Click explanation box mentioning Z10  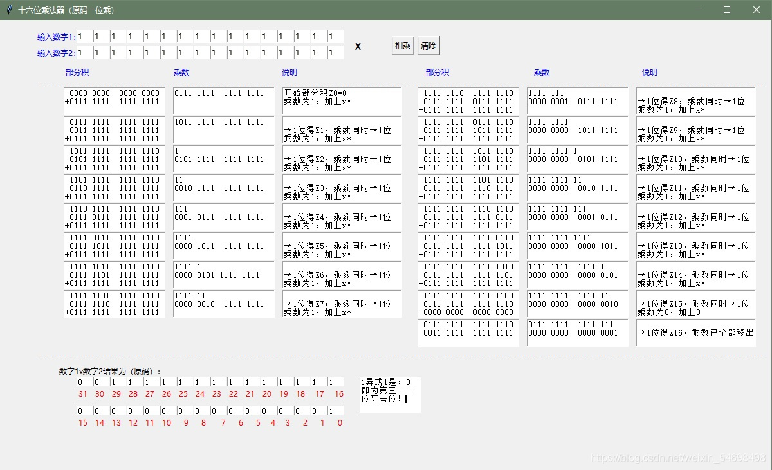coord(696,159)
